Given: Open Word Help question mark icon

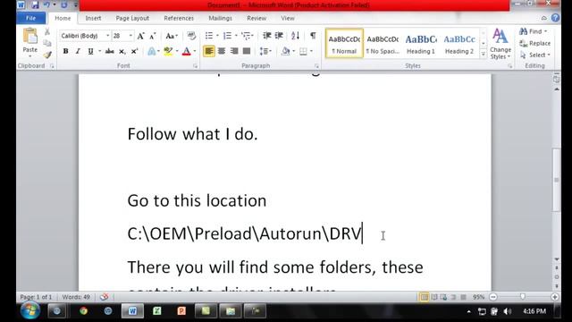Looking at the screenshot, I should [x=555, y=18].
